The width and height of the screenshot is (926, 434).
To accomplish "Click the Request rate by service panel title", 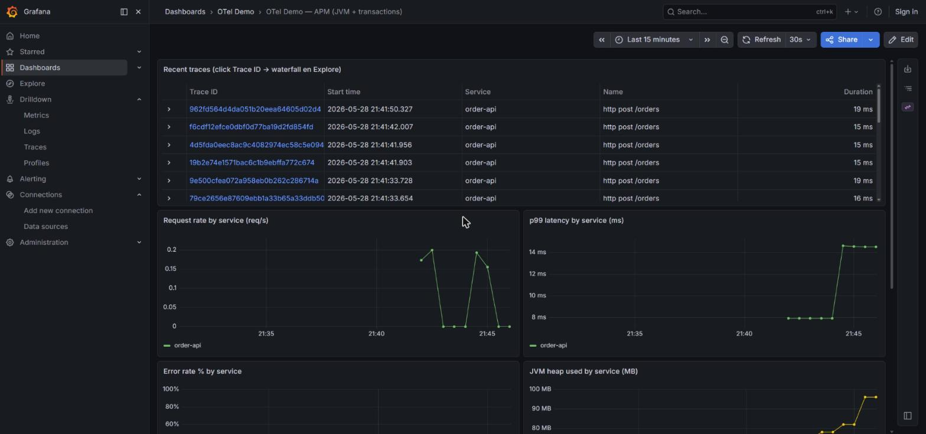I will (216, 221).
